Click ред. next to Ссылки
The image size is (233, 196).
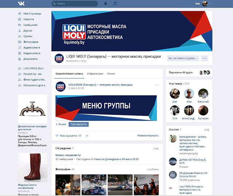coord(206,130)
